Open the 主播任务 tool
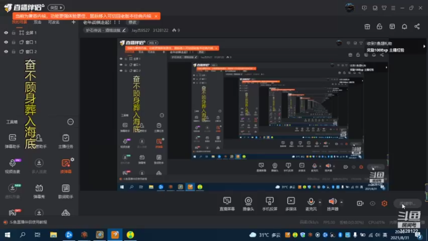This screenshot has width=428, height=241. (65, 141)
